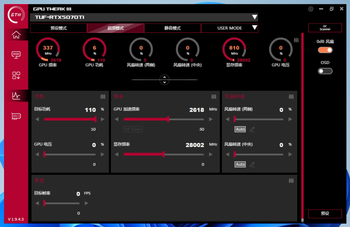The image size is (350, 227).
Task: Click the 预设 button at bottom right
Action: [x=325, y=213]
